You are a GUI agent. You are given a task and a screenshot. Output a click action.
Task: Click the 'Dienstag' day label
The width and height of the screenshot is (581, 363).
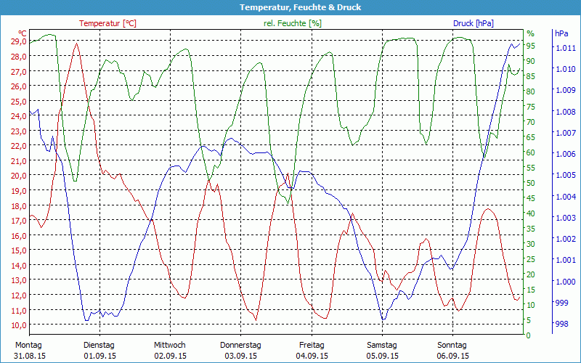(x=99, y=346)
